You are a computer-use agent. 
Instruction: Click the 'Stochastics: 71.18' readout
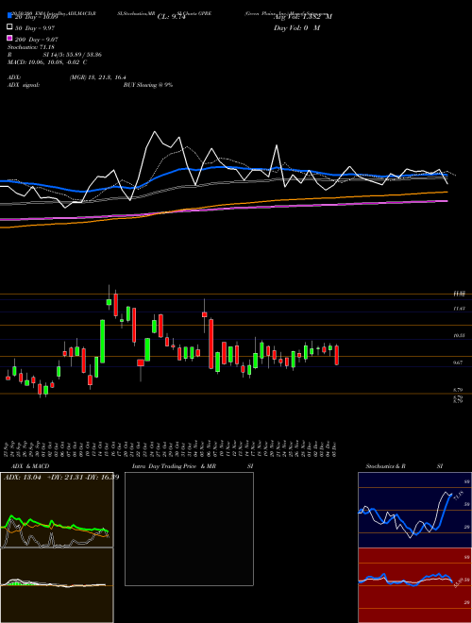click(x=30, y=47)
